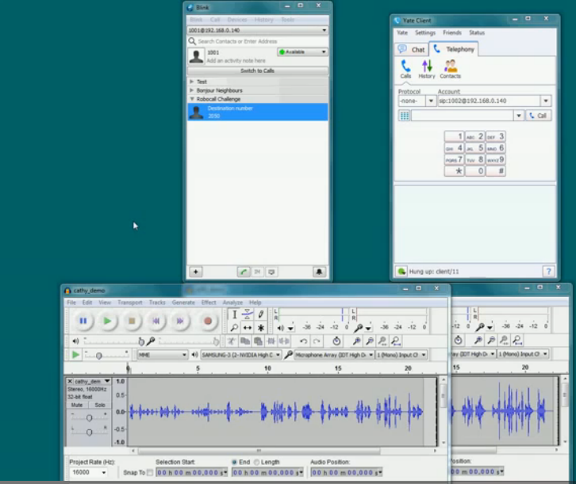Image resolution: width=576 pixels, height=484 pixels.
Task: Click the Sync-Lock clock icon in cathy_demo
Action: [x=336, y=341]
